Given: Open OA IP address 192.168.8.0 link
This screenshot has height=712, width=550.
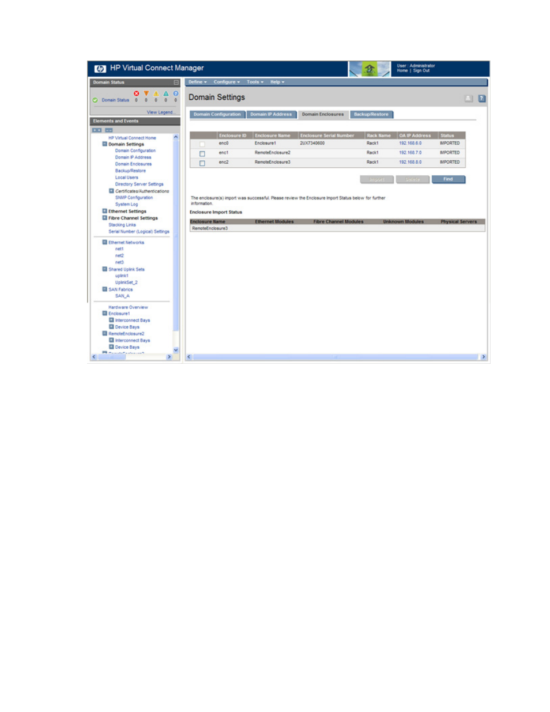Looking at the screenshot, I should [x=410, y=163].
